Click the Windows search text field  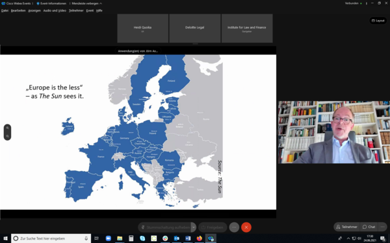point(51,238)
